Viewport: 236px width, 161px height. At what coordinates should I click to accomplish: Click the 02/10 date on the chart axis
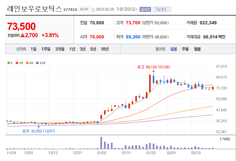point(196,153)
